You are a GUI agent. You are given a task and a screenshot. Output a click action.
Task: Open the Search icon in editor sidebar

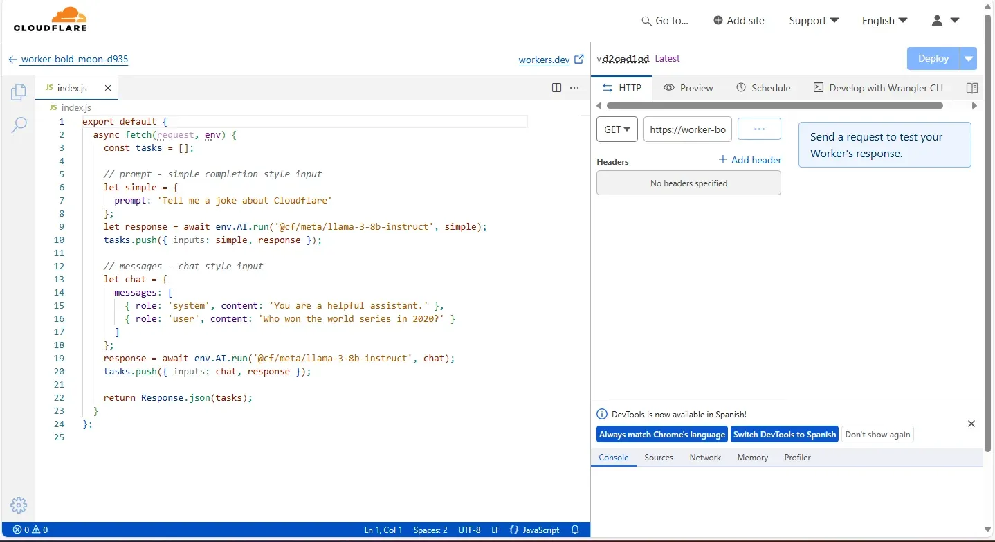coord(19,125)
